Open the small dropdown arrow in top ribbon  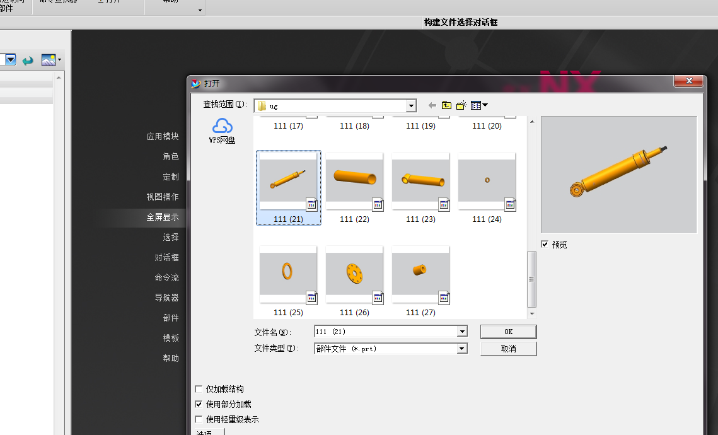click(x=200, y=10)
